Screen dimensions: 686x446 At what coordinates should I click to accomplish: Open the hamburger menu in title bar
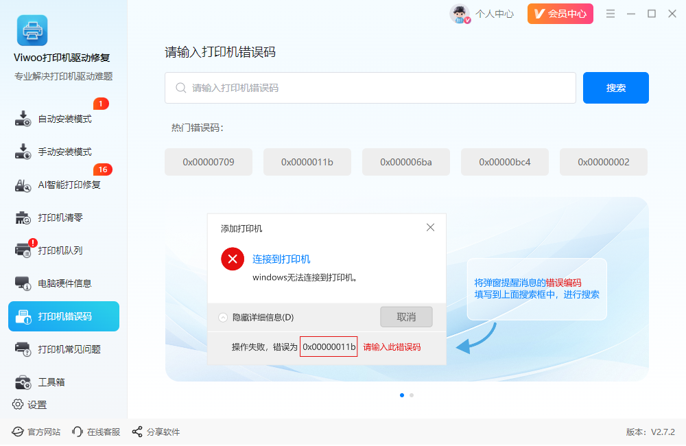(x=611, y=14)
